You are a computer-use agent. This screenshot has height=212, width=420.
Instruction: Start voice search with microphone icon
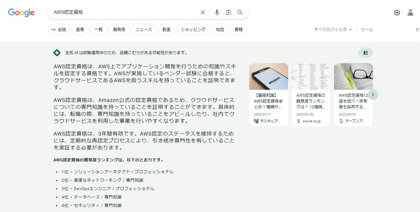coord(217,13)
